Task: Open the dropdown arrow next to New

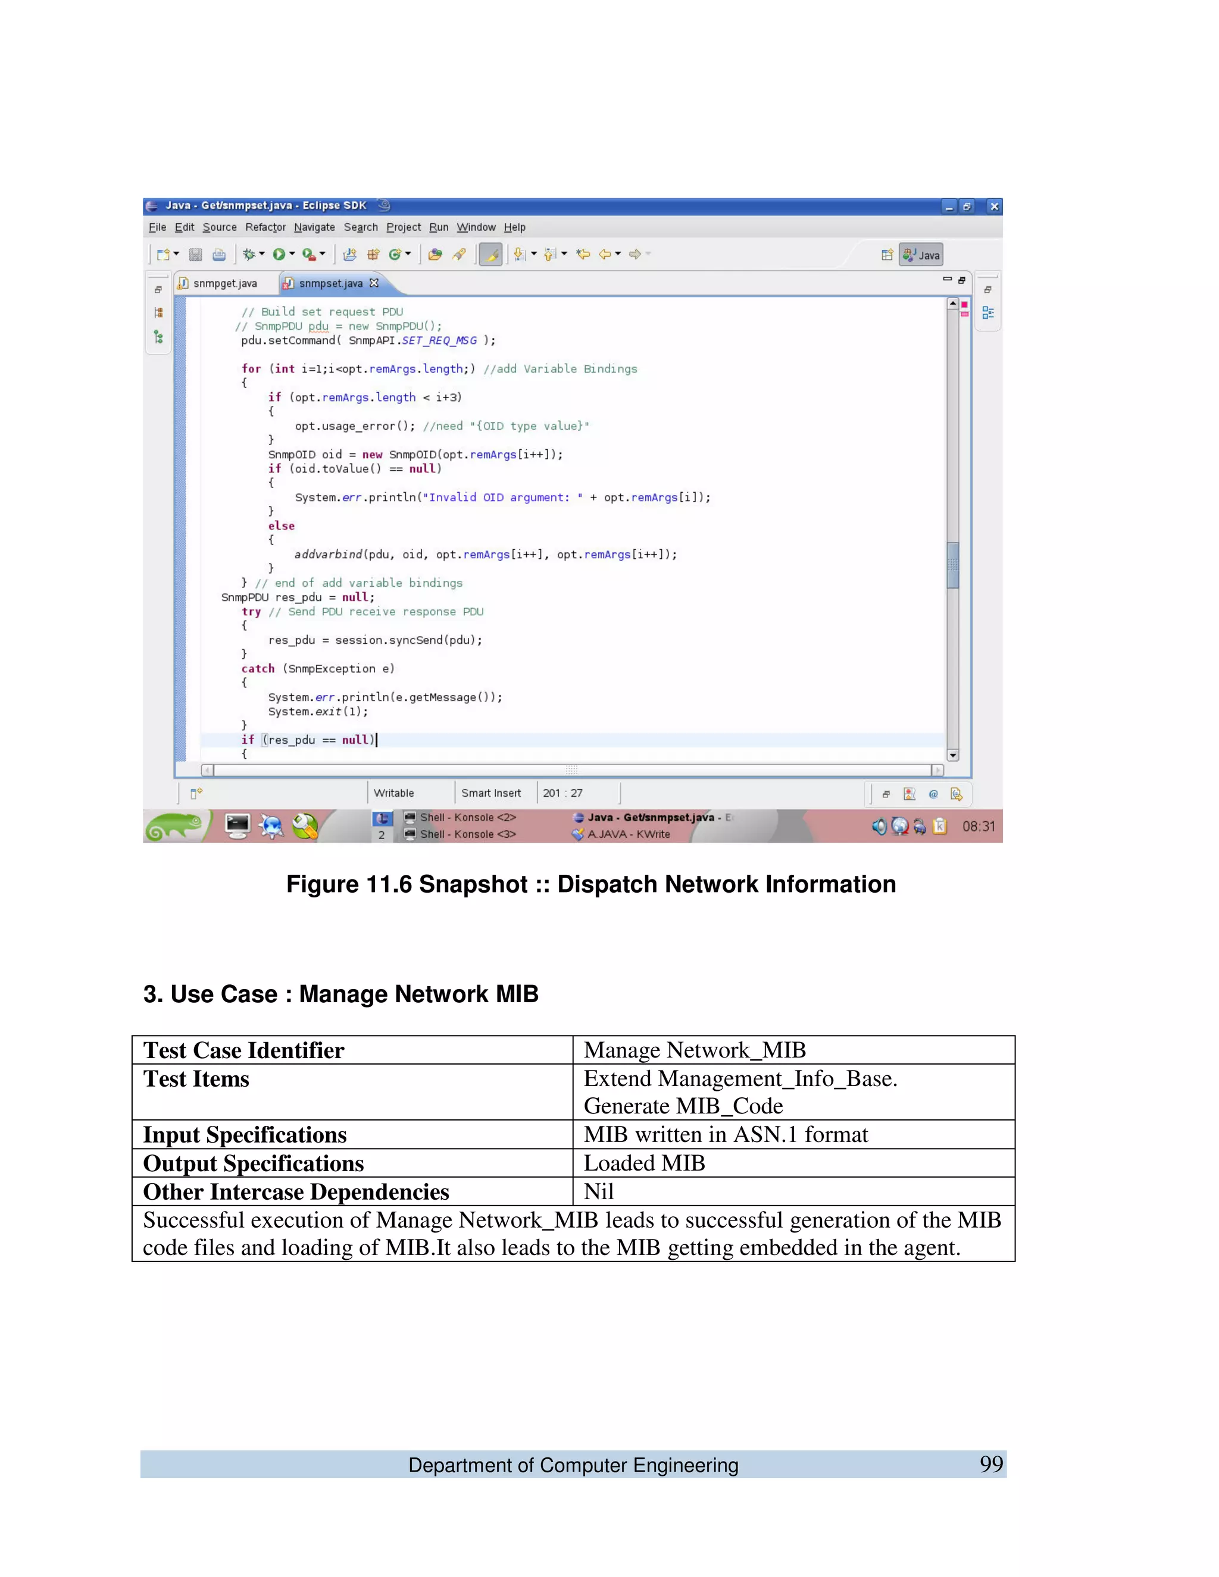Action: (176, 254)
